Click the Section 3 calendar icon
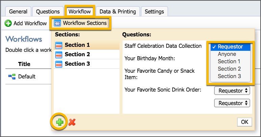This screenshot has height=137, width=261. pos(59,64)
